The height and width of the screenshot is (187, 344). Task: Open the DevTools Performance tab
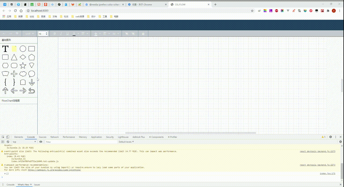(x=69, y=137)
